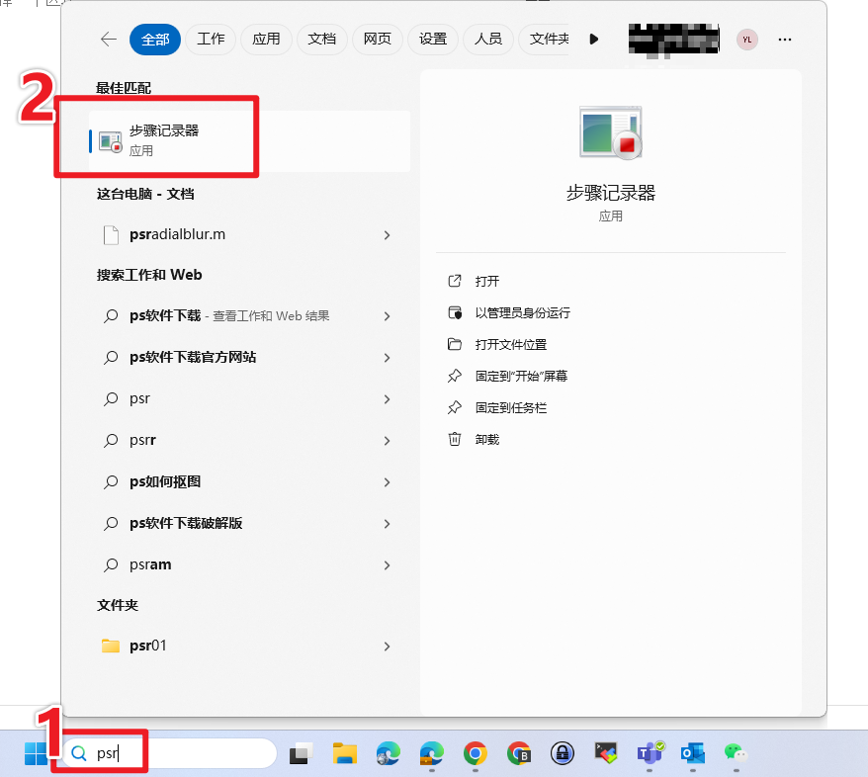Expand the psr01 folder result chevron
The width and height of the screenshot is (868, 777).
pos(387,647)
